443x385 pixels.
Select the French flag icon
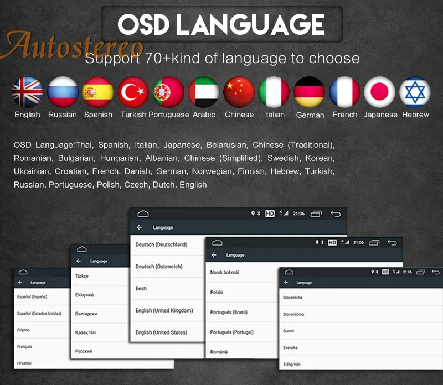pyautogui.click(x=344, y=92)
